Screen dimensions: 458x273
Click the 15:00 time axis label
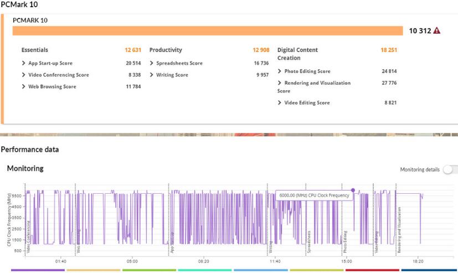click(x=347, y=261)
